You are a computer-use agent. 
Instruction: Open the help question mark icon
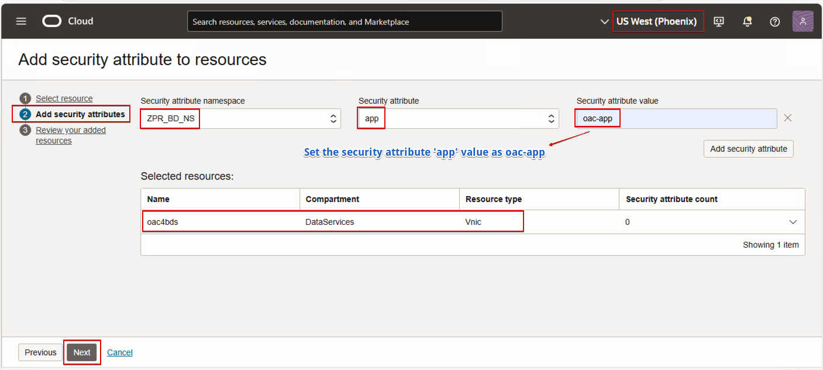tap(775, 22)
